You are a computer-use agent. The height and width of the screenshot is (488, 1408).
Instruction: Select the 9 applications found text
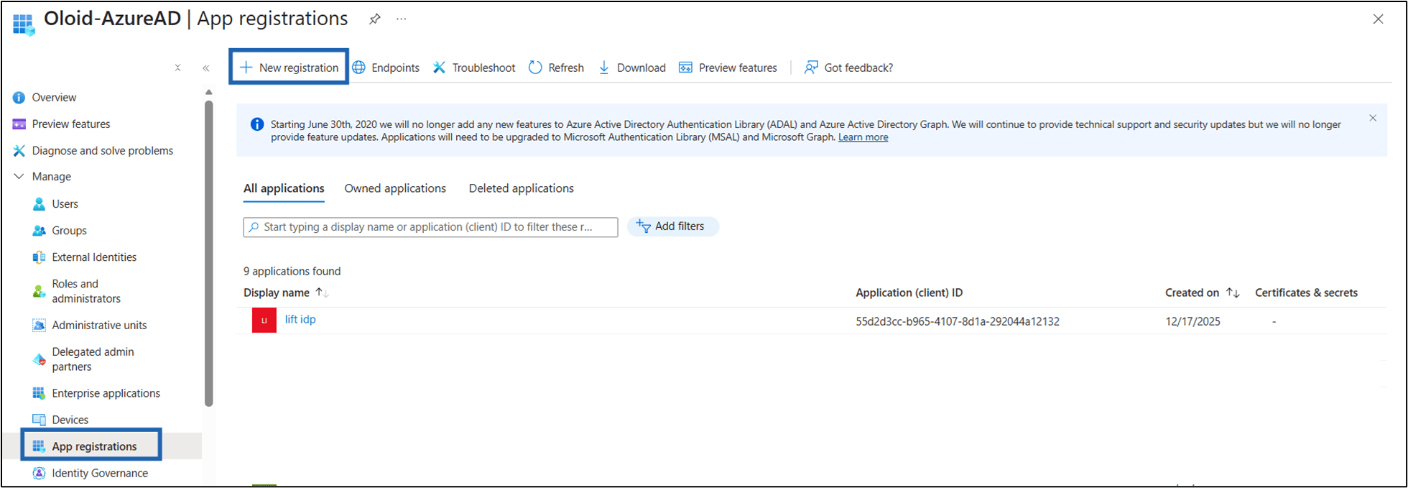(x=292, y=272)
